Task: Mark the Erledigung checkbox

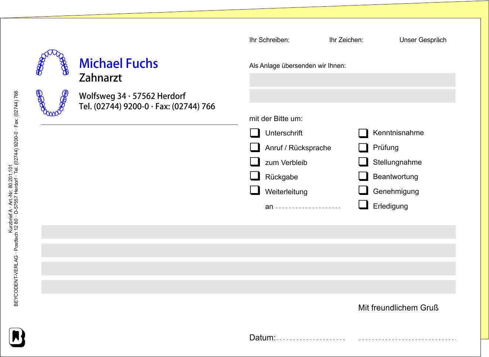Action: pos(363,205)
